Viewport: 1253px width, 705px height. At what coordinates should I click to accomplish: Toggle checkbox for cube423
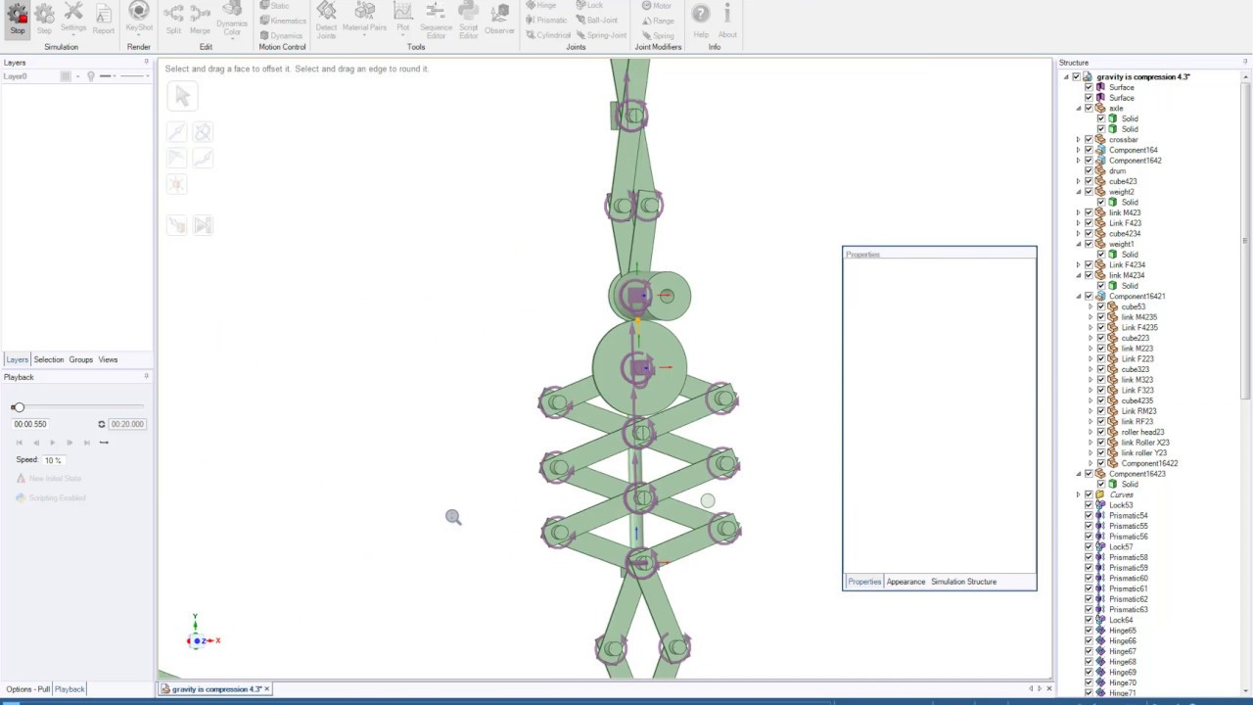[1089, 182]
